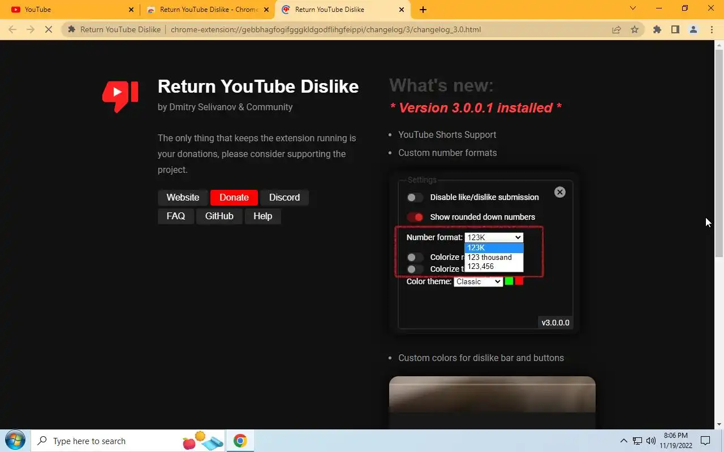The image size is (724, 452).
Task: Click the taskbar search magnifier icon
Action: [42, 441]
